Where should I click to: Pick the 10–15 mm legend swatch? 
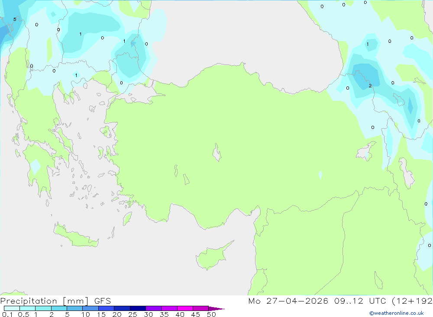[90, 308]
